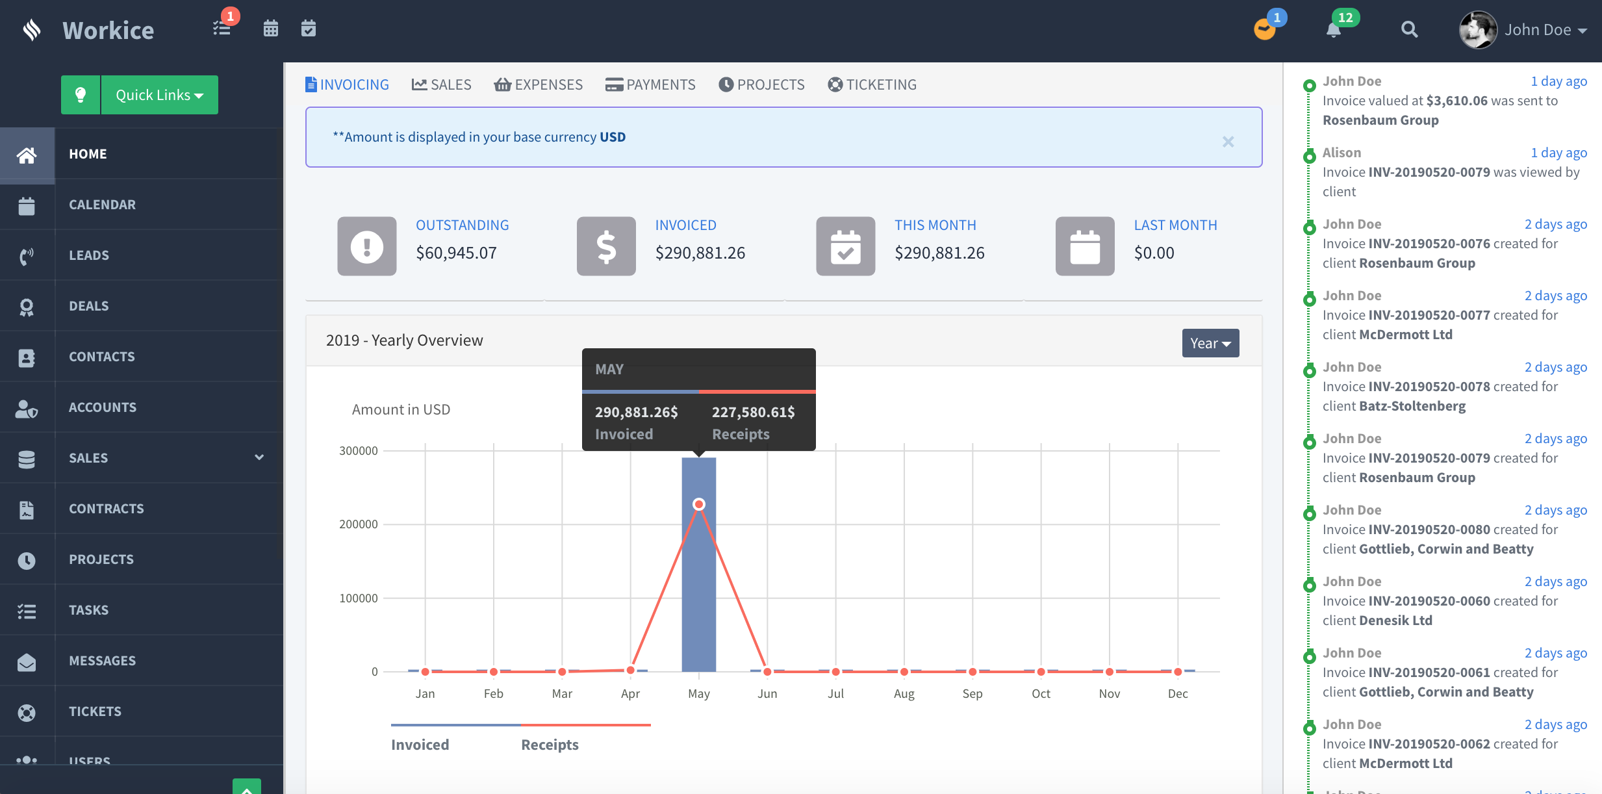
Task: Click the Workice brand name
Action: [108, 30]
